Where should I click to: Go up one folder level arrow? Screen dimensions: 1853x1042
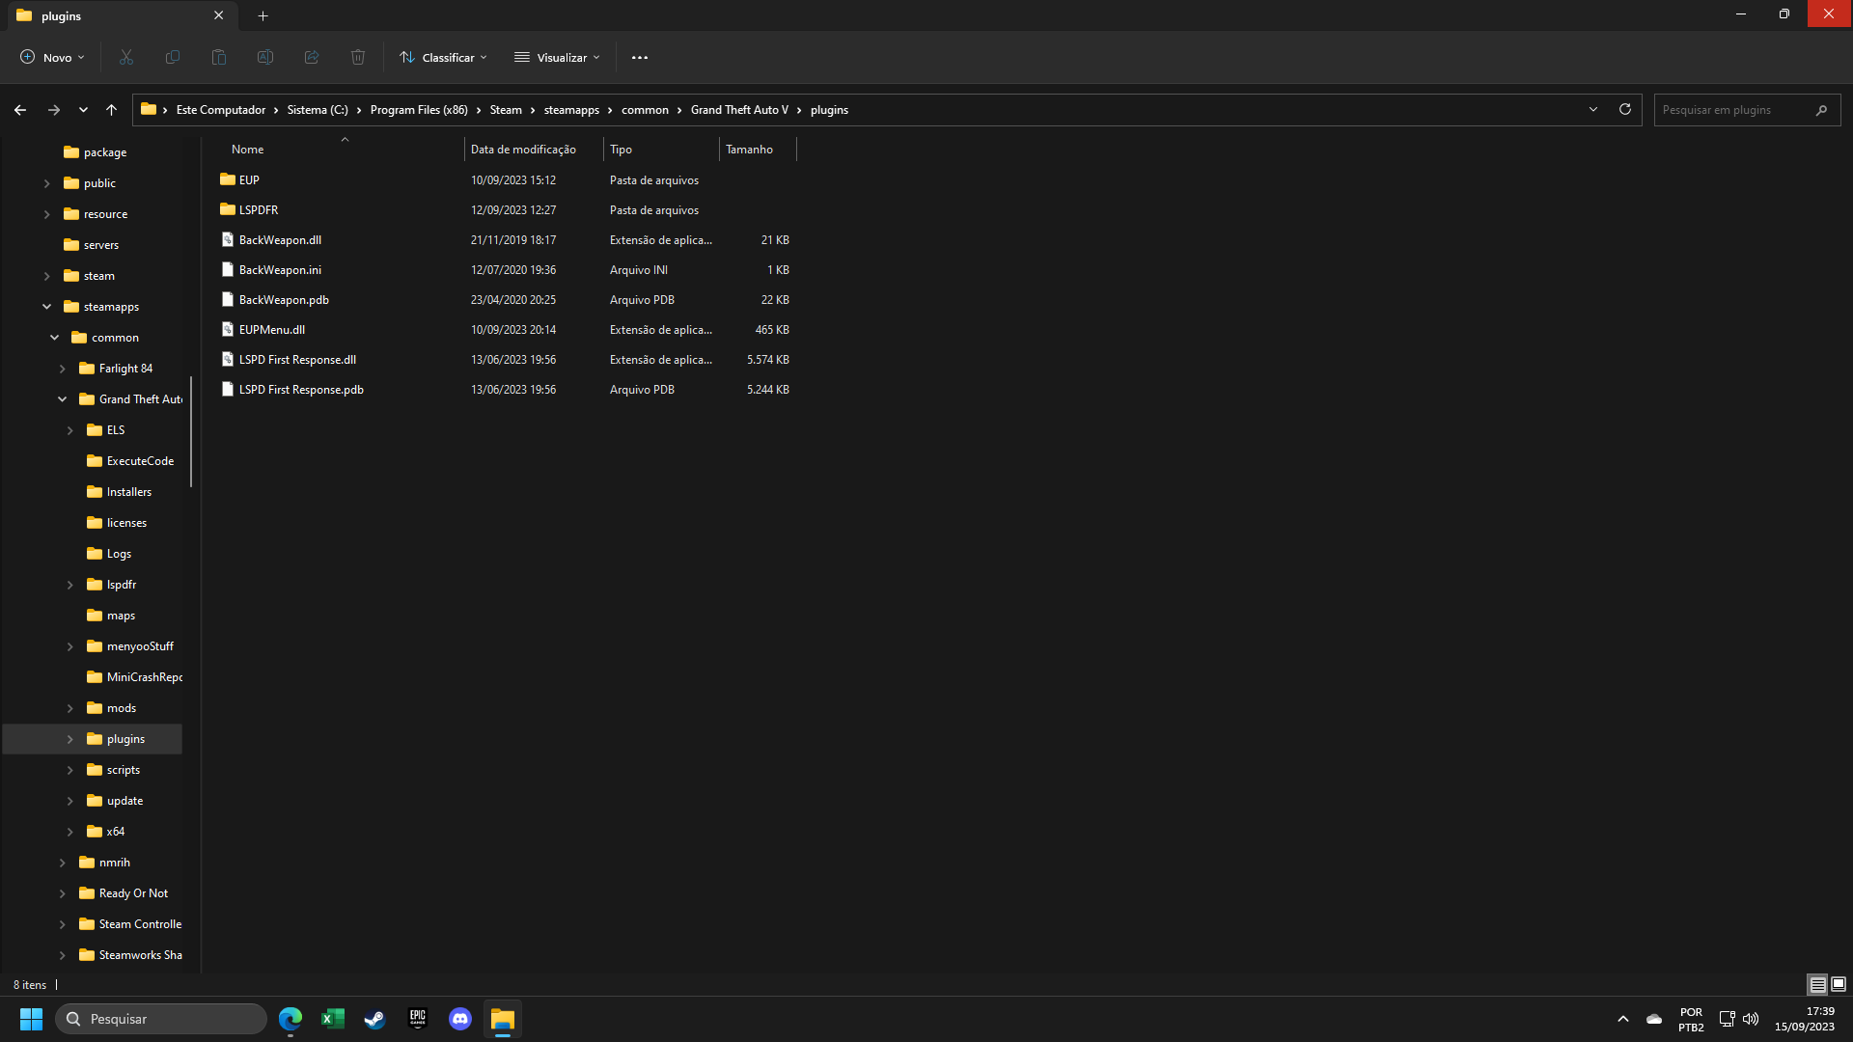[112, 110]
